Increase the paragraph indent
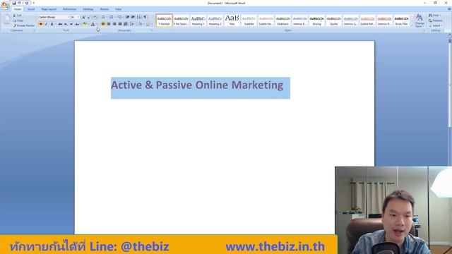 point(133,17)
